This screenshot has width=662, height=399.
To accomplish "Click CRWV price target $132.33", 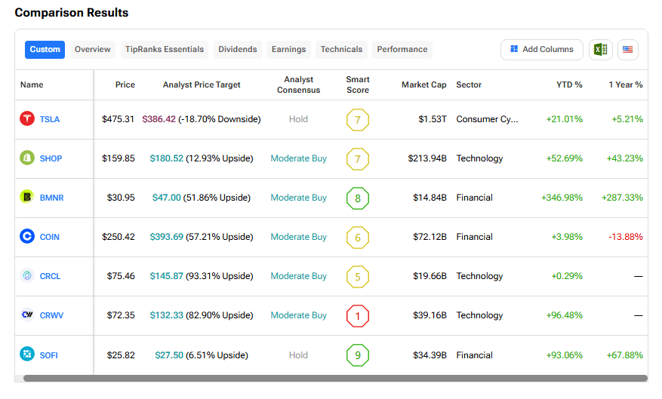I will [x=167, y=315].
